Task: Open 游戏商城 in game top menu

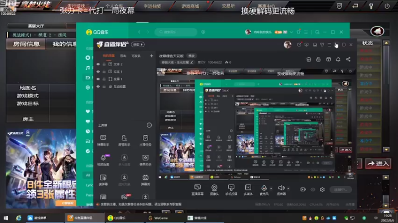Action: click(x=191, y=6)
